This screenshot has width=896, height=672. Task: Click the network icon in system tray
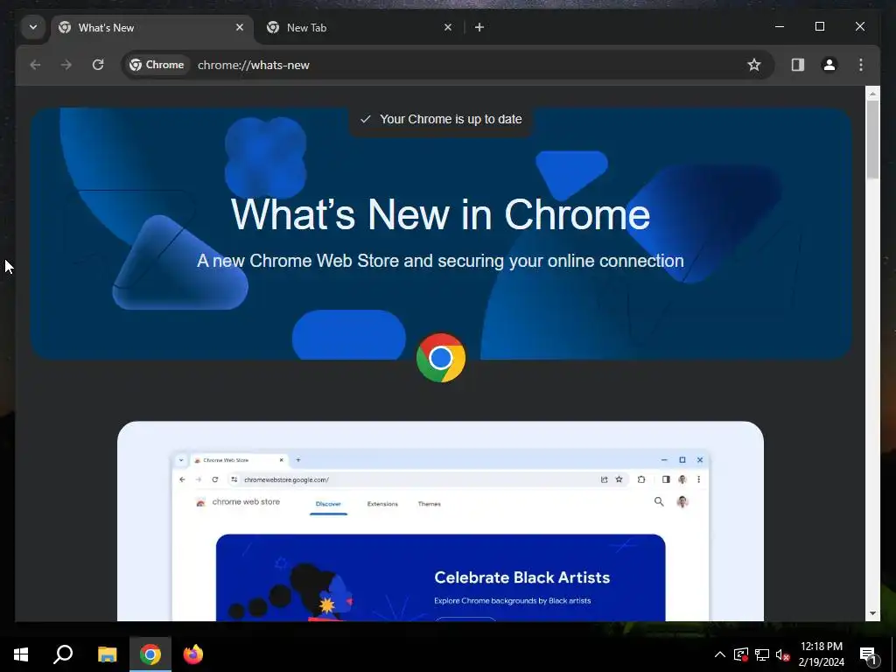click(x=762, y=654)
